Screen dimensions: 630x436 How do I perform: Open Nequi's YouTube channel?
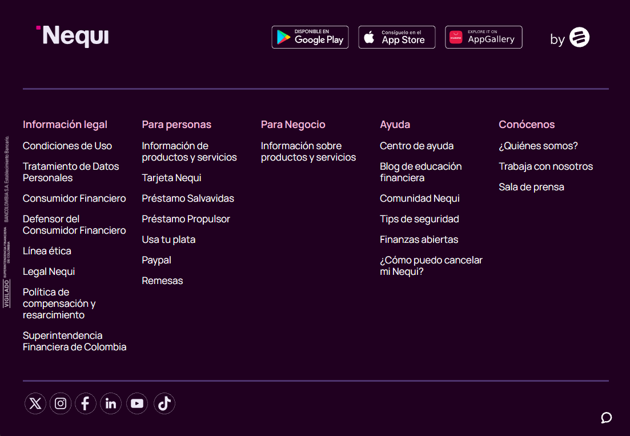(x=137, y=403)
